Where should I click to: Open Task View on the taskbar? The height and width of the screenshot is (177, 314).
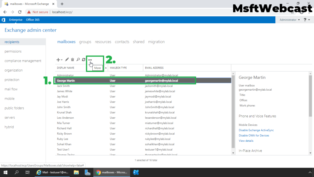pyautogui.click(x=27, y=172)
